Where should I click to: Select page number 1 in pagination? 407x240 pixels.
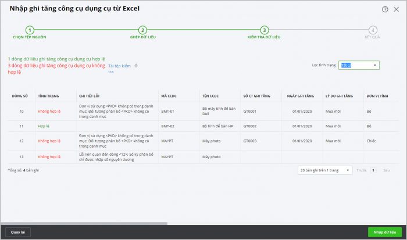click(373, 170)
